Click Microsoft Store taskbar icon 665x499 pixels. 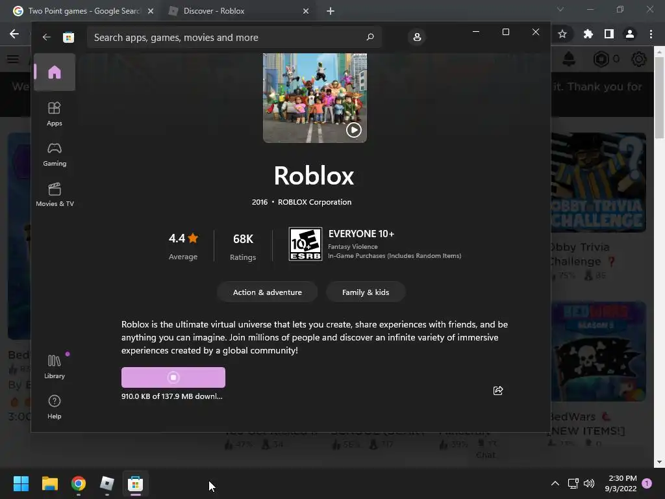135,483
